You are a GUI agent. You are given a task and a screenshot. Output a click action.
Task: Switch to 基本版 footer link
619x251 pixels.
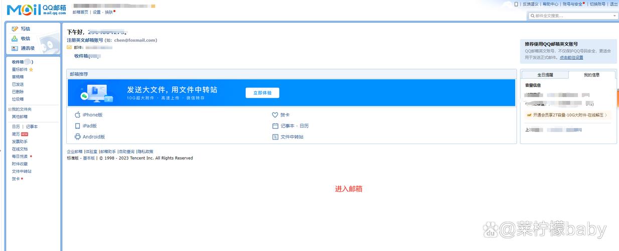(x=89, y=158)
